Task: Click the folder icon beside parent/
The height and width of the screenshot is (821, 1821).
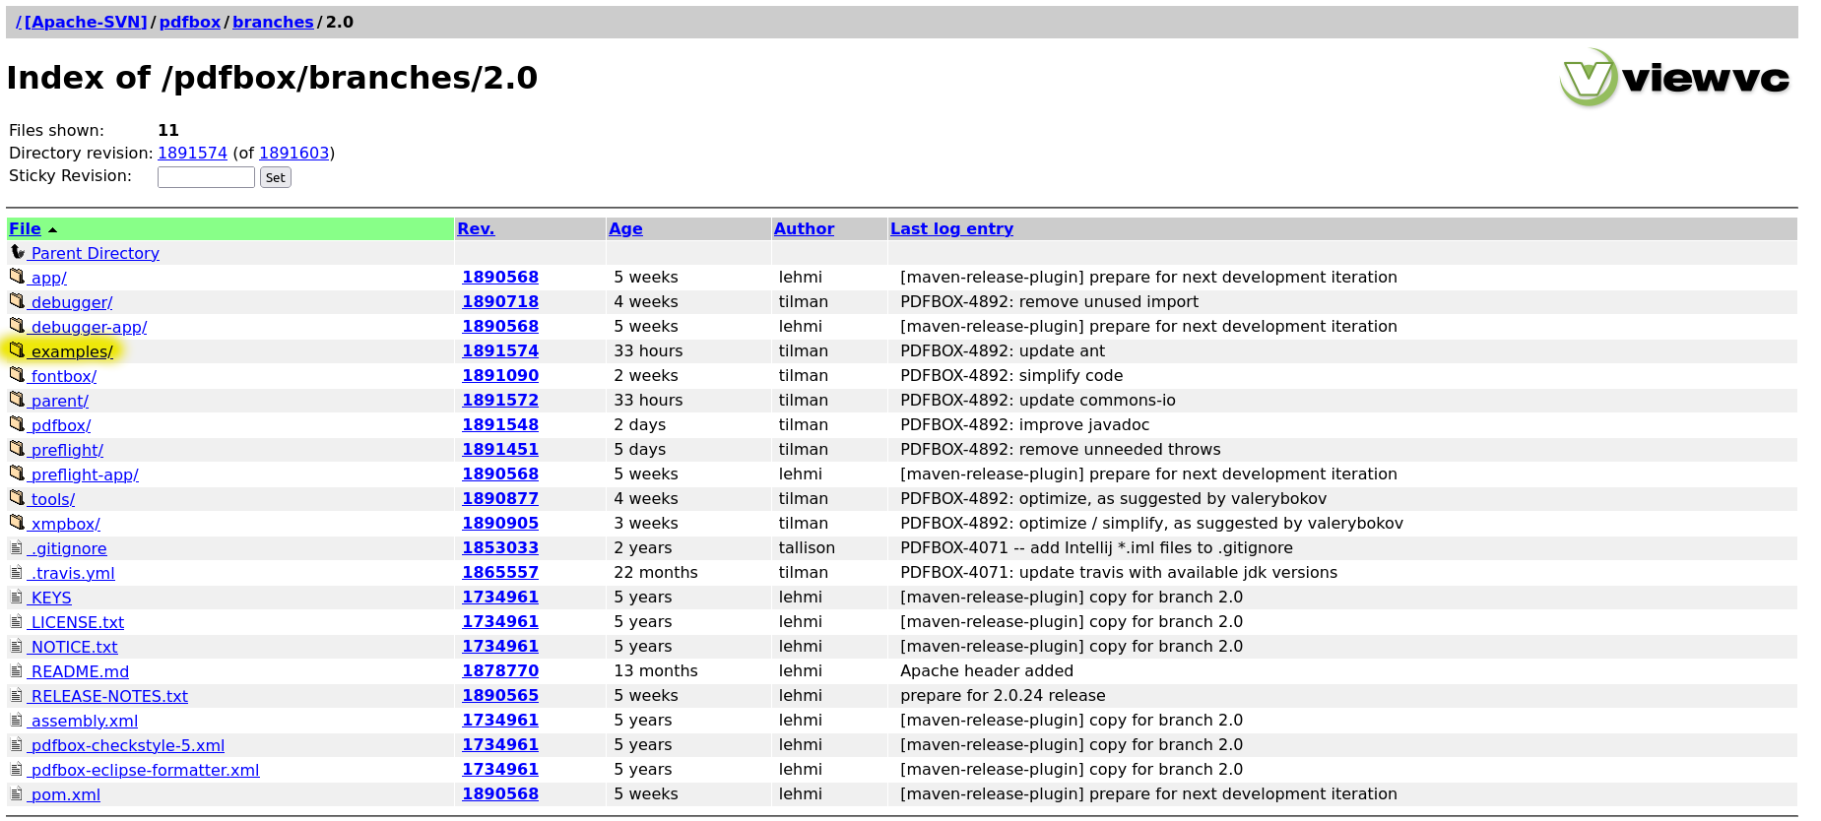Action: coord(17,400)
